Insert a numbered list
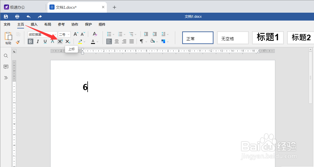 120,34
